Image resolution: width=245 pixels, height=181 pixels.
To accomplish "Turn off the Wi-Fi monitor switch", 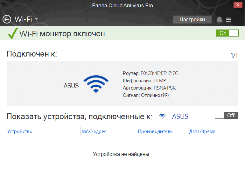I will point(227,33).
